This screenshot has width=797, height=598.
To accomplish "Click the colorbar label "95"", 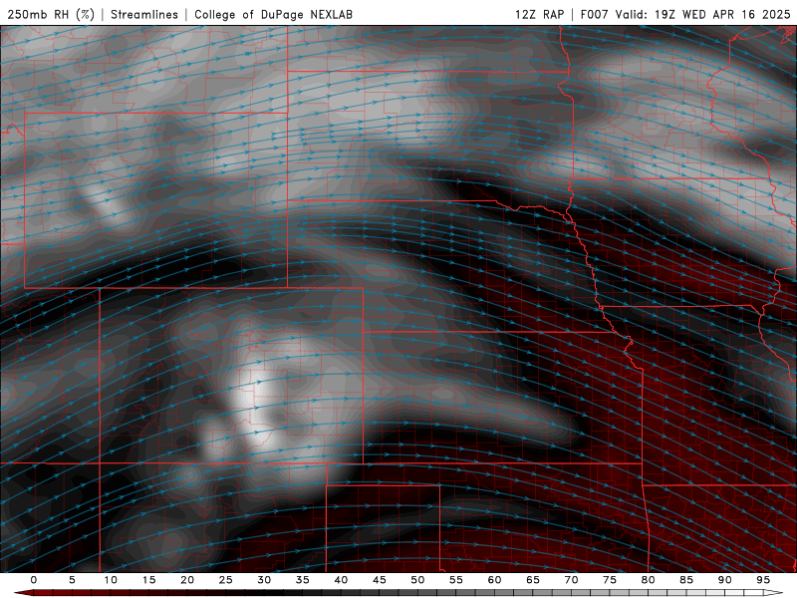I will pos(763,580).
